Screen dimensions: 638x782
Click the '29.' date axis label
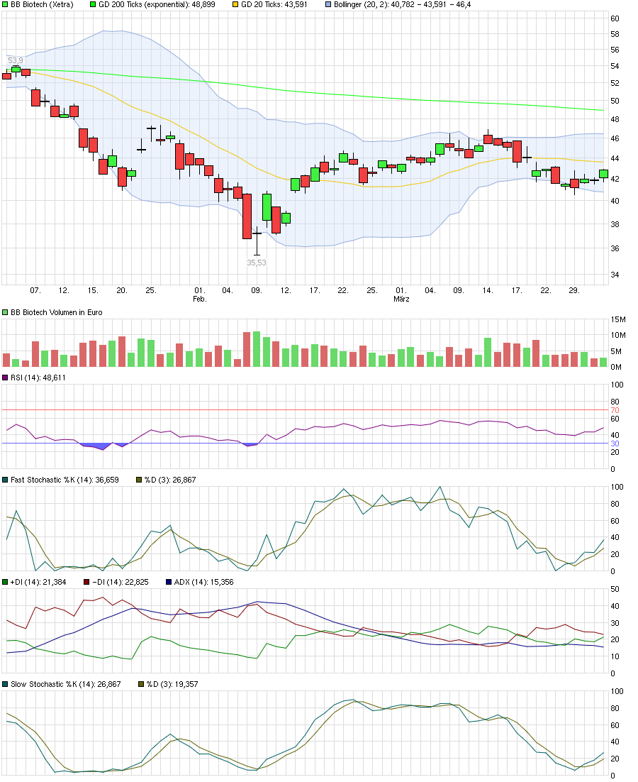(573, 291)
